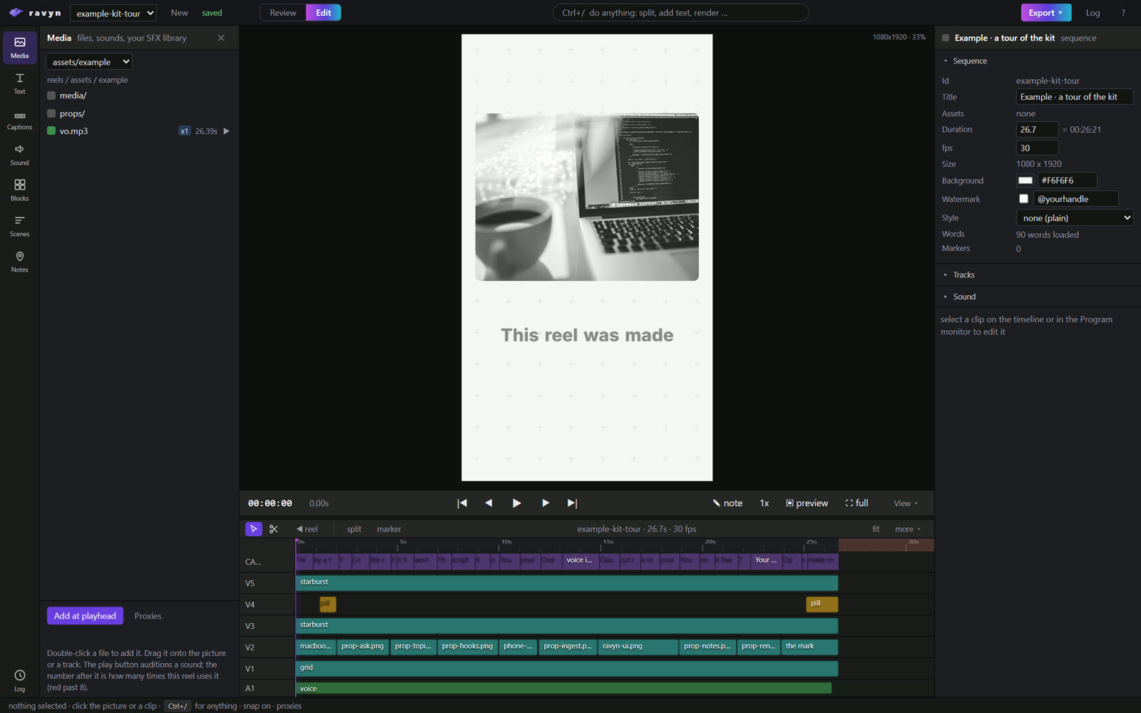Play the reel preview
The height and width of the screenshot is (713, 1141).
[516, 503]
